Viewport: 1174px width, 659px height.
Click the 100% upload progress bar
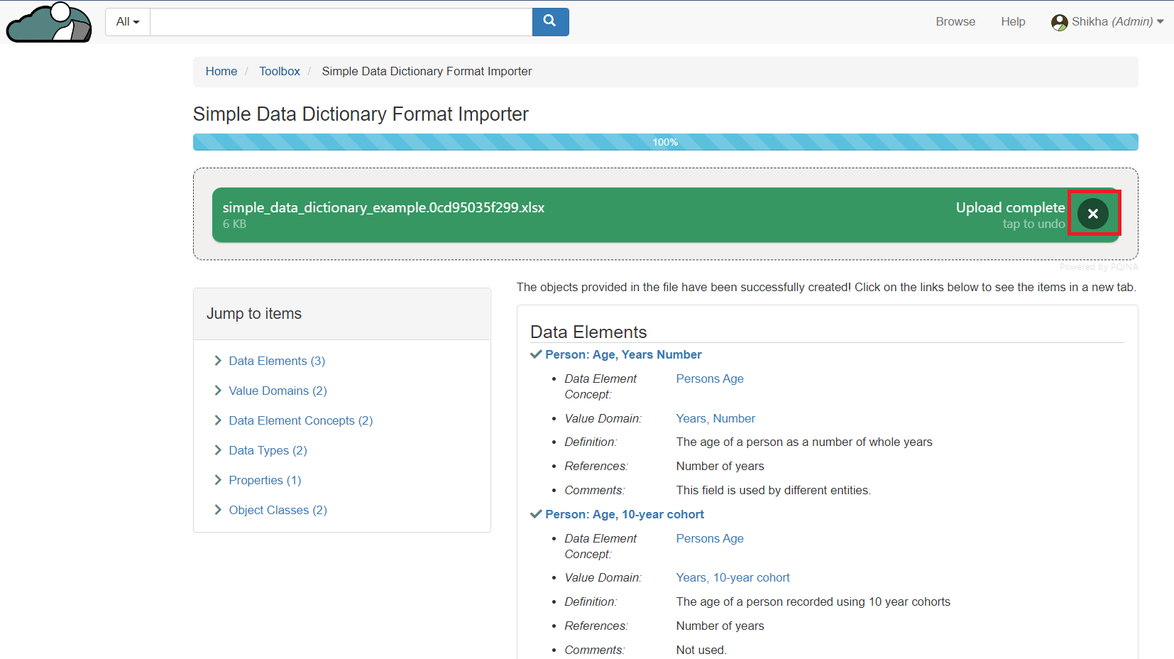tap(665, 142)
